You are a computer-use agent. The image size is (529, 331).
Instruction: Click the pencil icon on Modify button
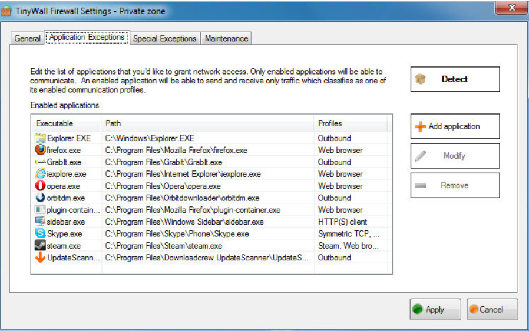(421, 156)
